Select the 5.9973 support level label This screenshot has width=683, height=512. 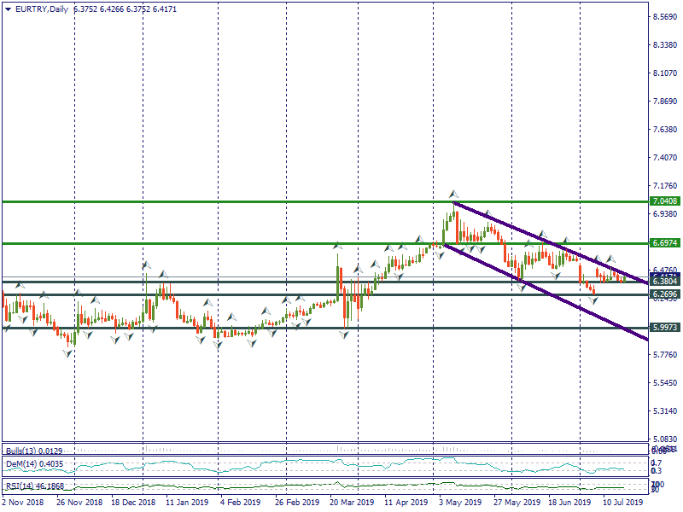664,328
